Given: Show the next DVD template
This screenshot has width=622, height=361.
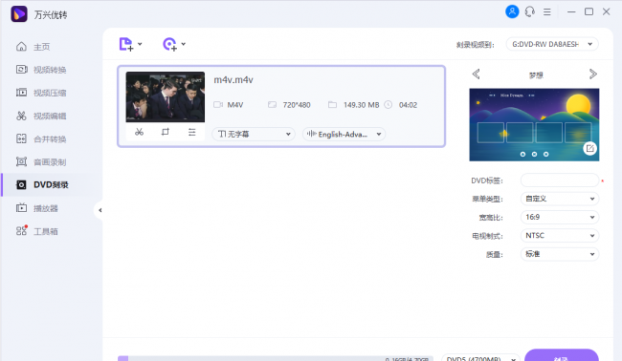Looking at the screenshot, I should click(x=592, y=74).
